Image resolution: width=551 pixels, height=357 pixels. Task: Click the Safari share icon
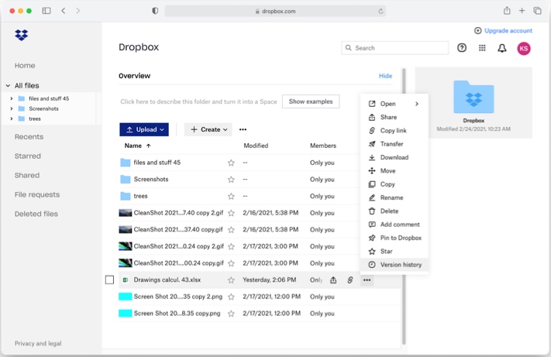507,11
